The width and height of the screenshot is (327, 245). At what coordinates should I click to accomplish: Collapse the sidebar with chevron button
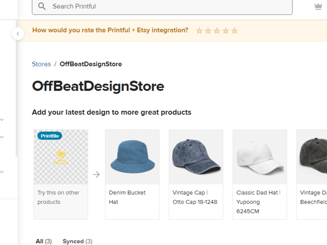(18, 34)
